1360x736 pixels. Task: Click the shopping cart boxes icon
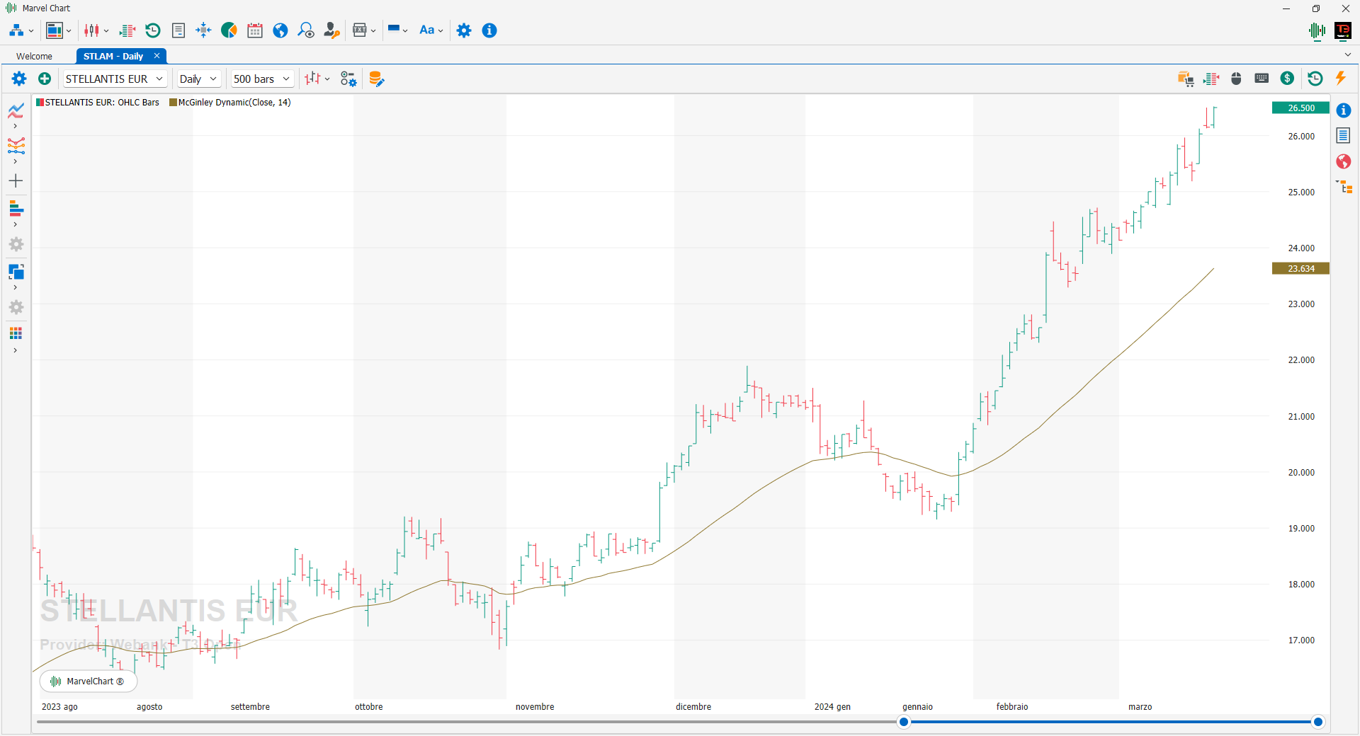click(x=1186, y=79)
